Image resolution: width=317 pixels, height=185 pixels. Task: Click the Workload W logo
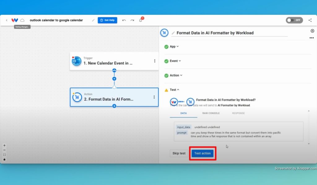pyautogui.click(x=15, y=20)
